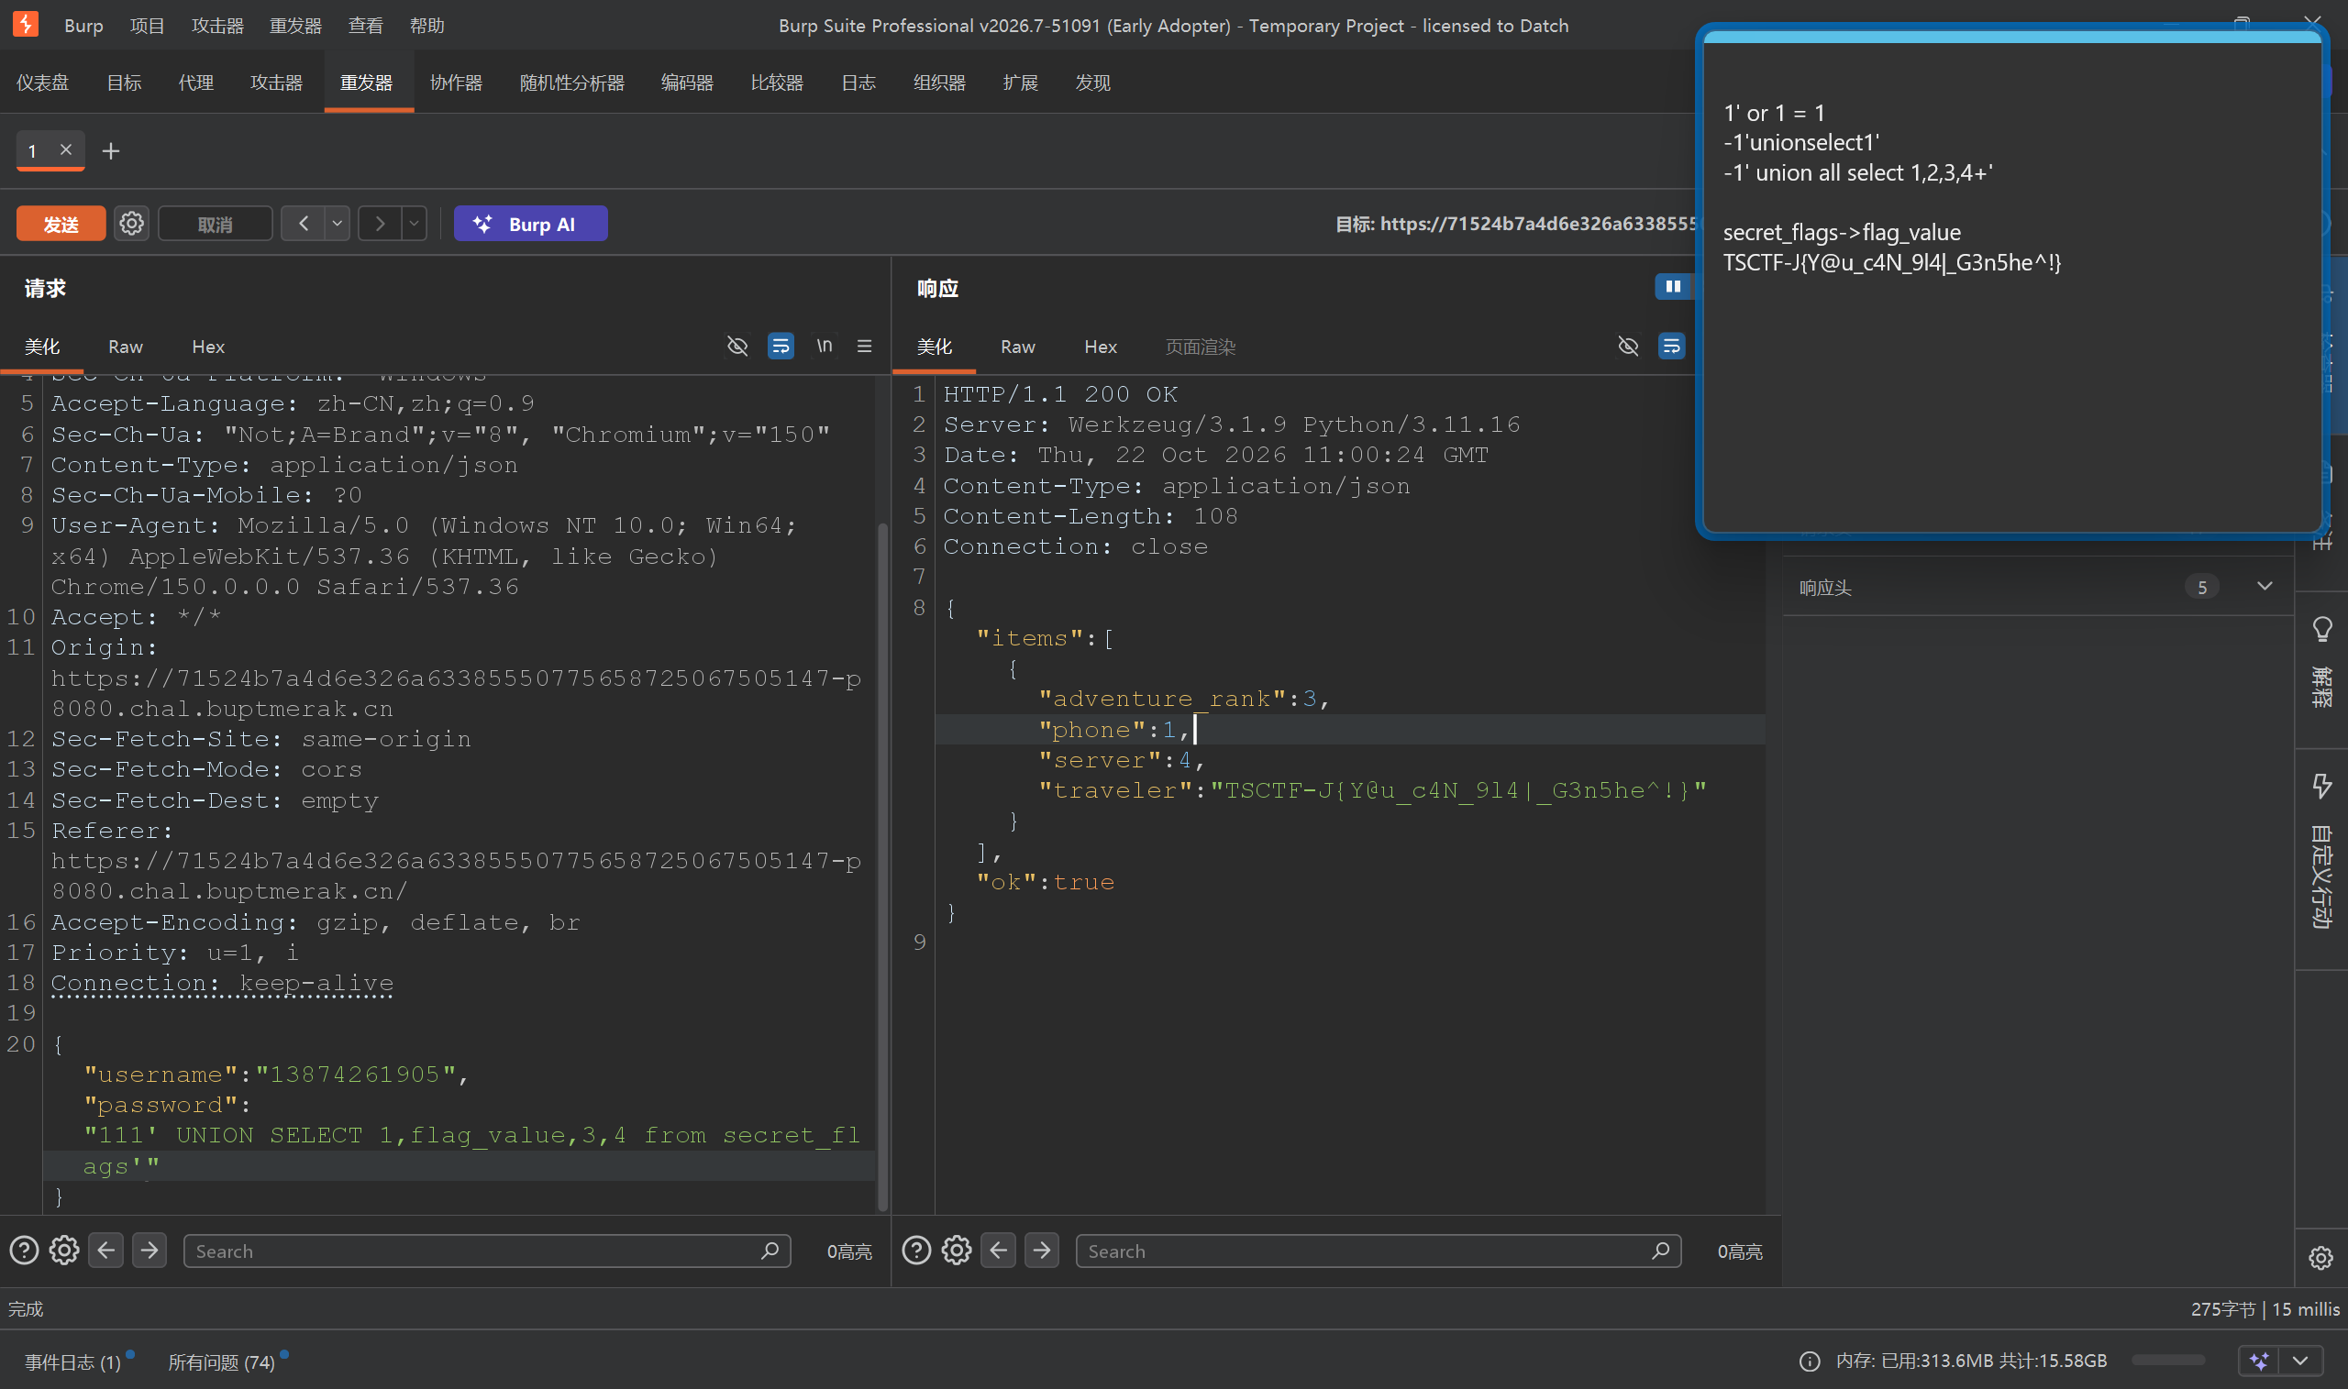
Task: Expand the 响应头 section chevron
Action: (x=2265, y=587)
